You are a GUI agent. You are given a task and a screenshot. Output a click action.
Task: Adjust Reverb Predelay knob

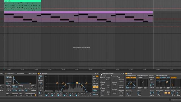pyautogui.click(x=129, y=93)
